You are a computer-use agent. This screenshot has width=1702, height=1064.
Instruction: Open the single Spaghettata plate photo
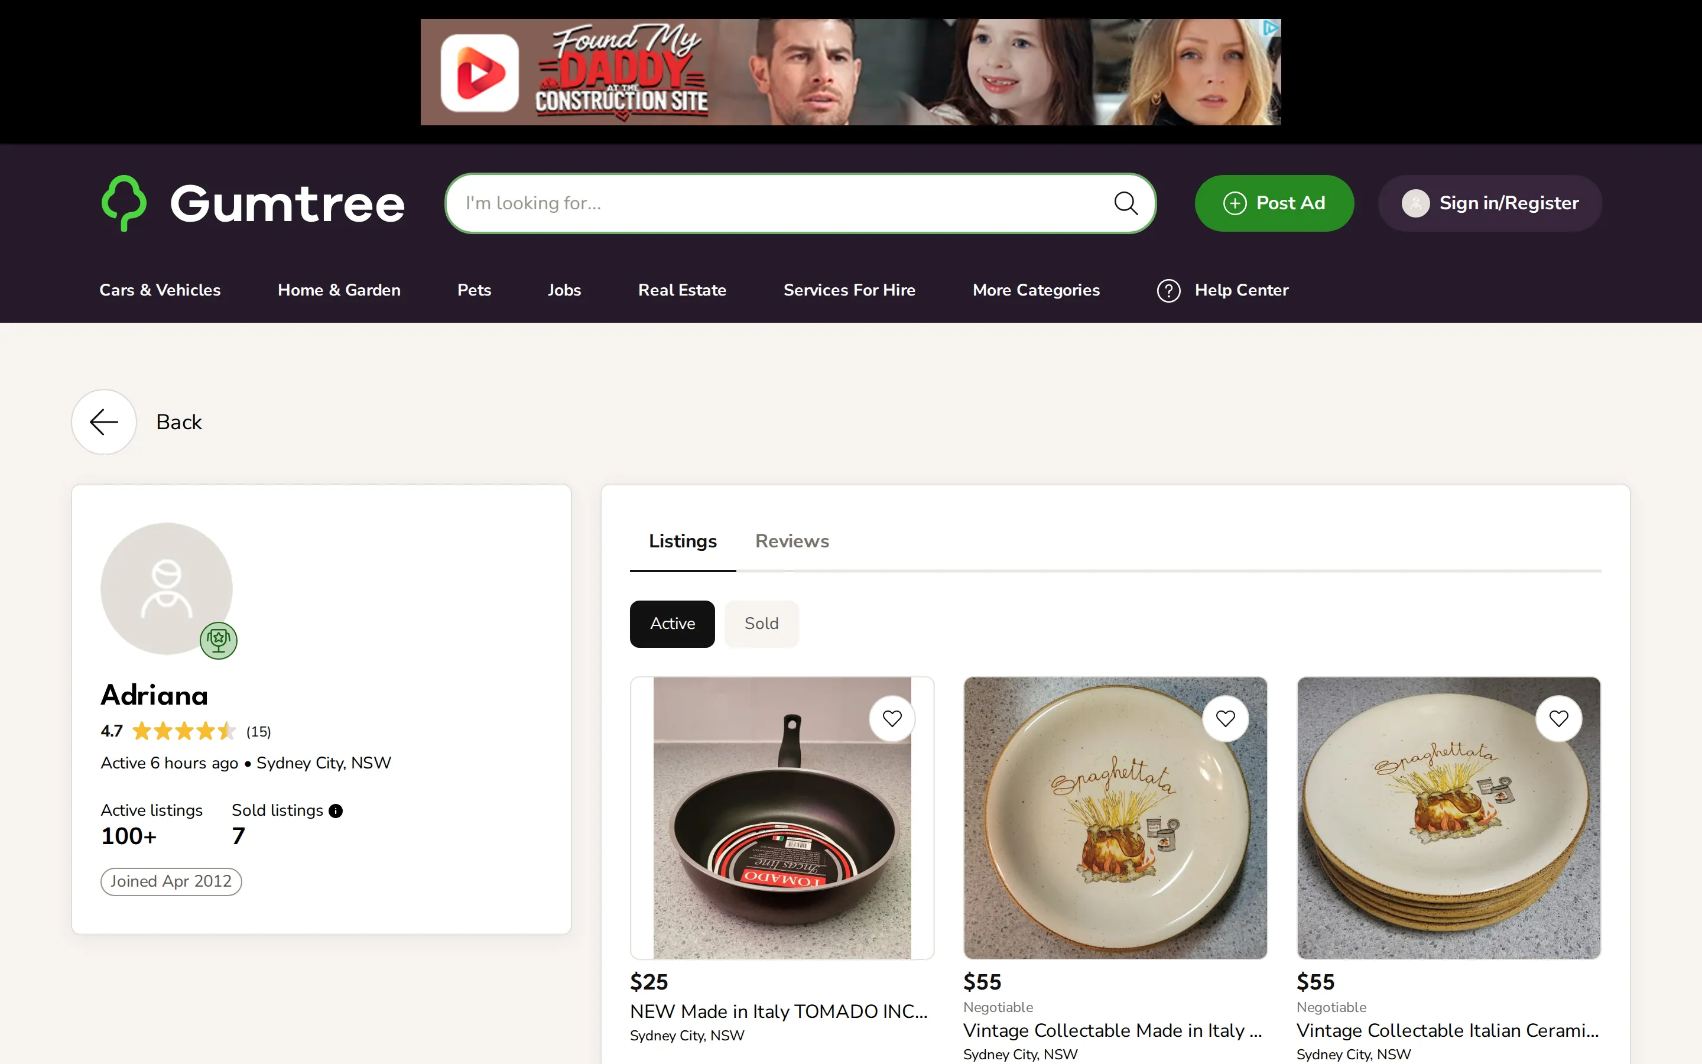[1115, 818]
